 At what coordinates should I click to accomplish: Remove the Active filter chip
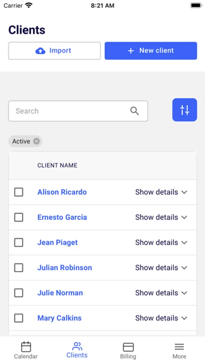click(x=36, y=141)
